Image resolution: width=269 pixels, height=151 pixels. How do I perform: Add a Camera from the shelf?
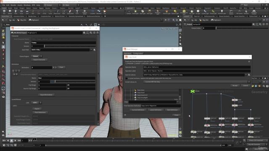click(x=129, y=12)
